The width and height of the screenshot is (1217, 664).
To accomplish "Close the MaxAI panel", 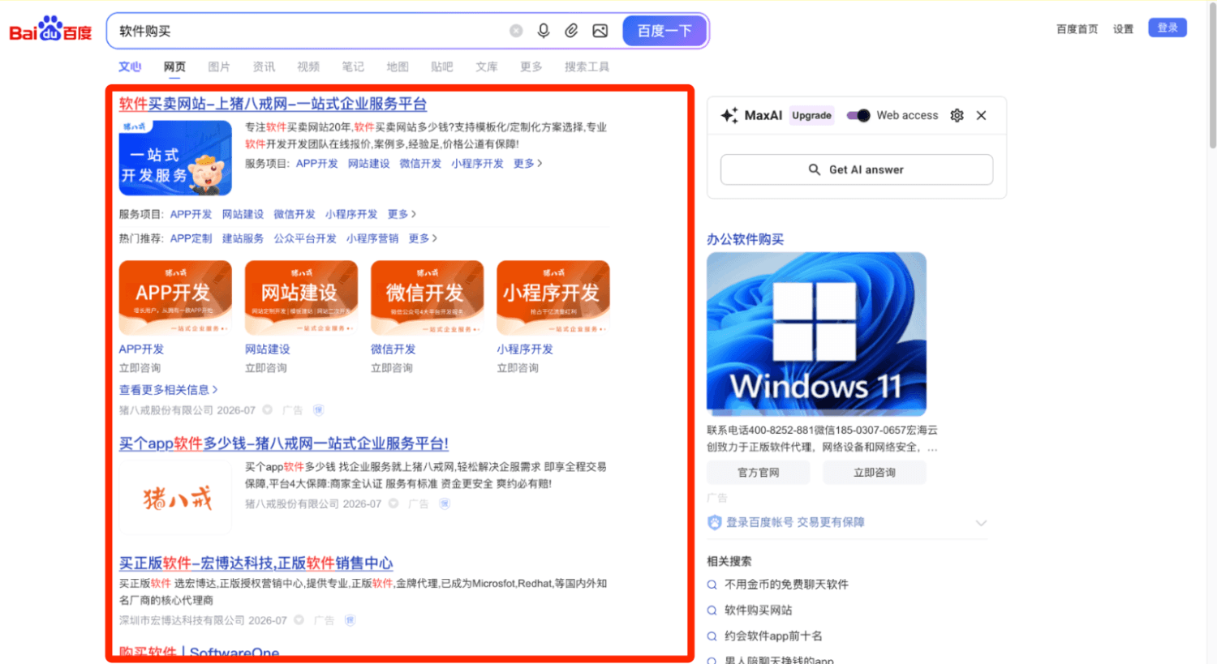I will [982, 115].
